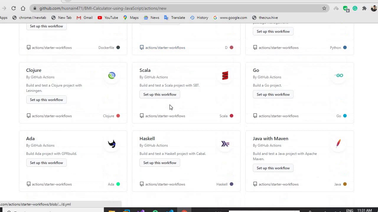
Task: Click the Ada logo icon
Action: click(x=112, y=144)
